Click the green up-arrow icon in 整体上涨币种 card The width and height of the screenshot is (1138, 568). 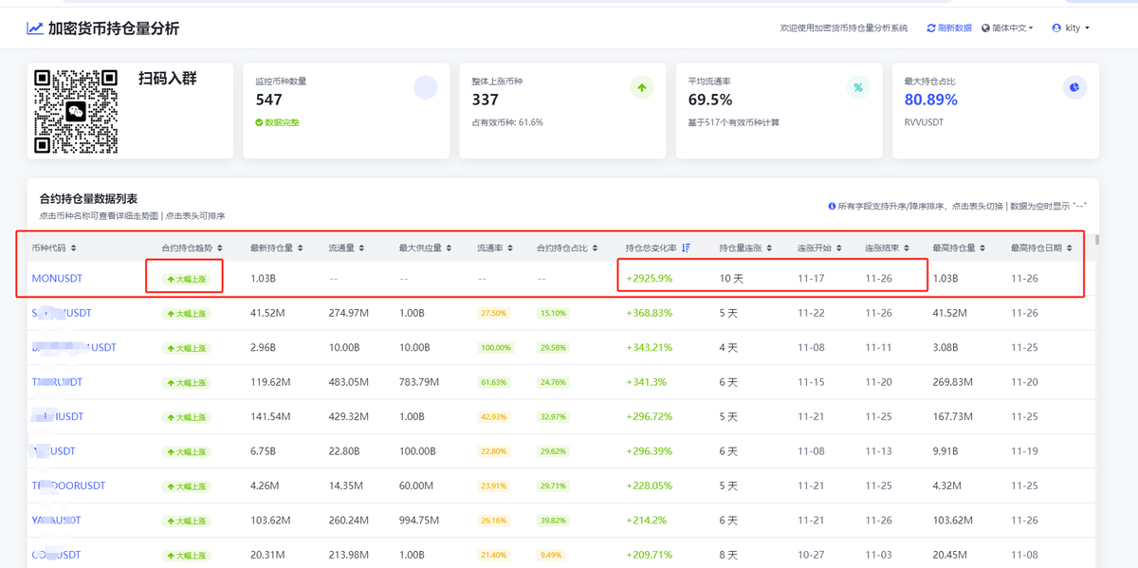click(x=642, y=88)
